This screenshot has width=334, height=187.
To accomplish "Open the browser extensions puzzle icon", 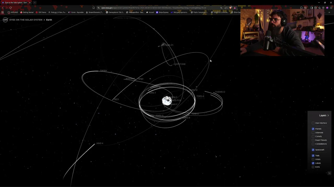I will coord(301,8).
